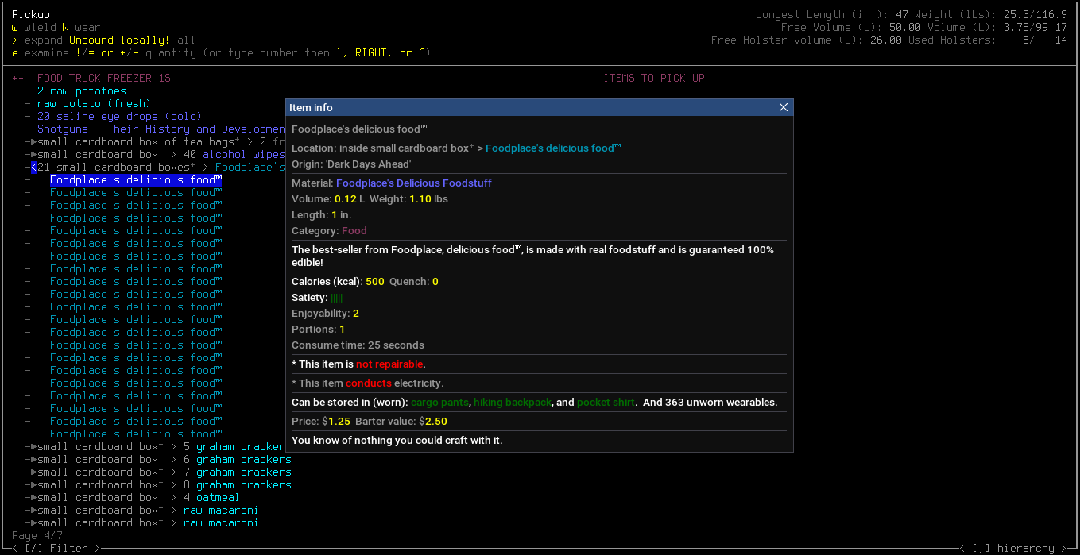Pick '20 saline eye drops (cold)'
This screenshot has width=1080, height=555.
pyautogui.click(x=119, y=117)
